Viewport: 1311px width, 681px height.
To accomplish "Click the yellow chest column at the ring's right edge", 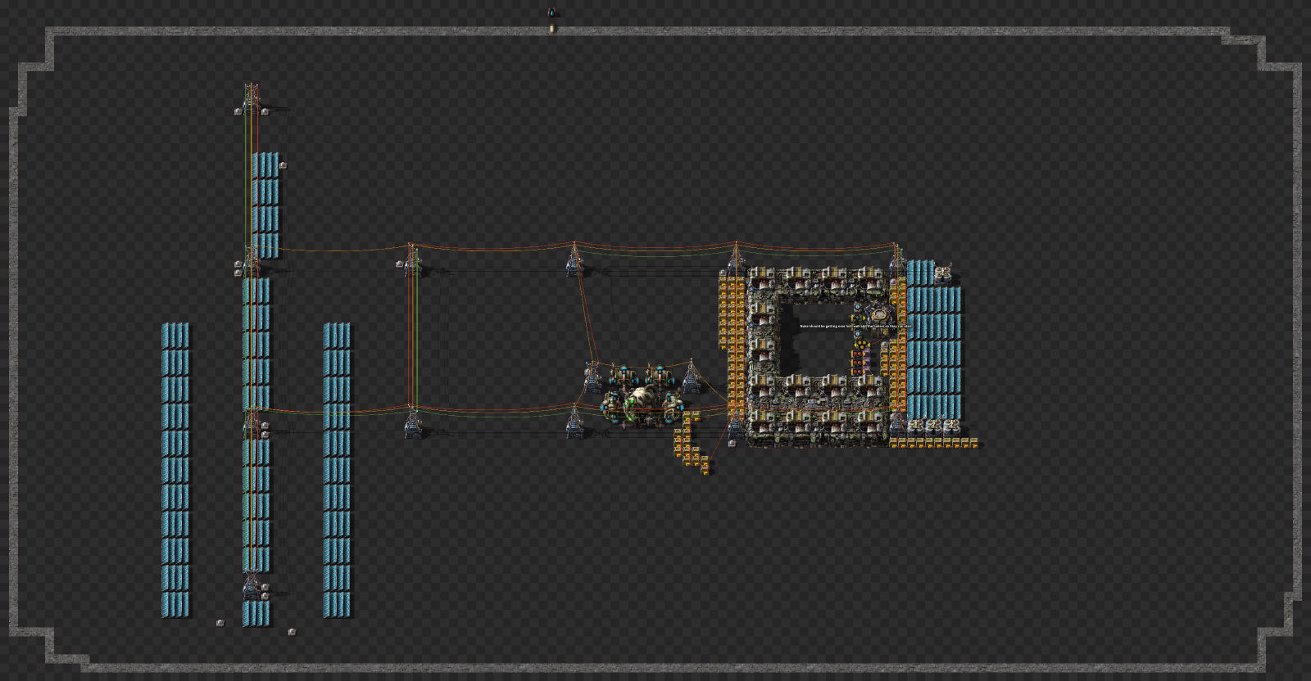I will (898, 344).
